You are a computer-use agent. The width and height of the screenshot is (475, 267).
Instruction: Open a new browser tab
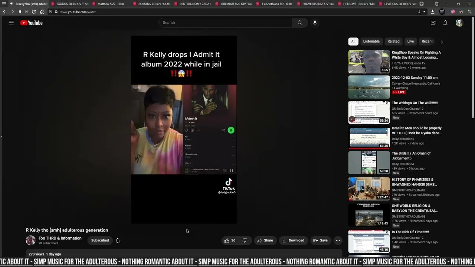[422, 4]
